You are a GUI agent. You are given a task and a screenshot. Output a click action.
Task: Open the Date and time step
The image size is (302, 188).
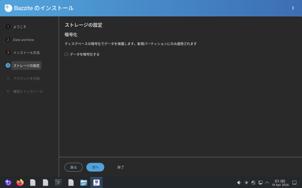23,40
